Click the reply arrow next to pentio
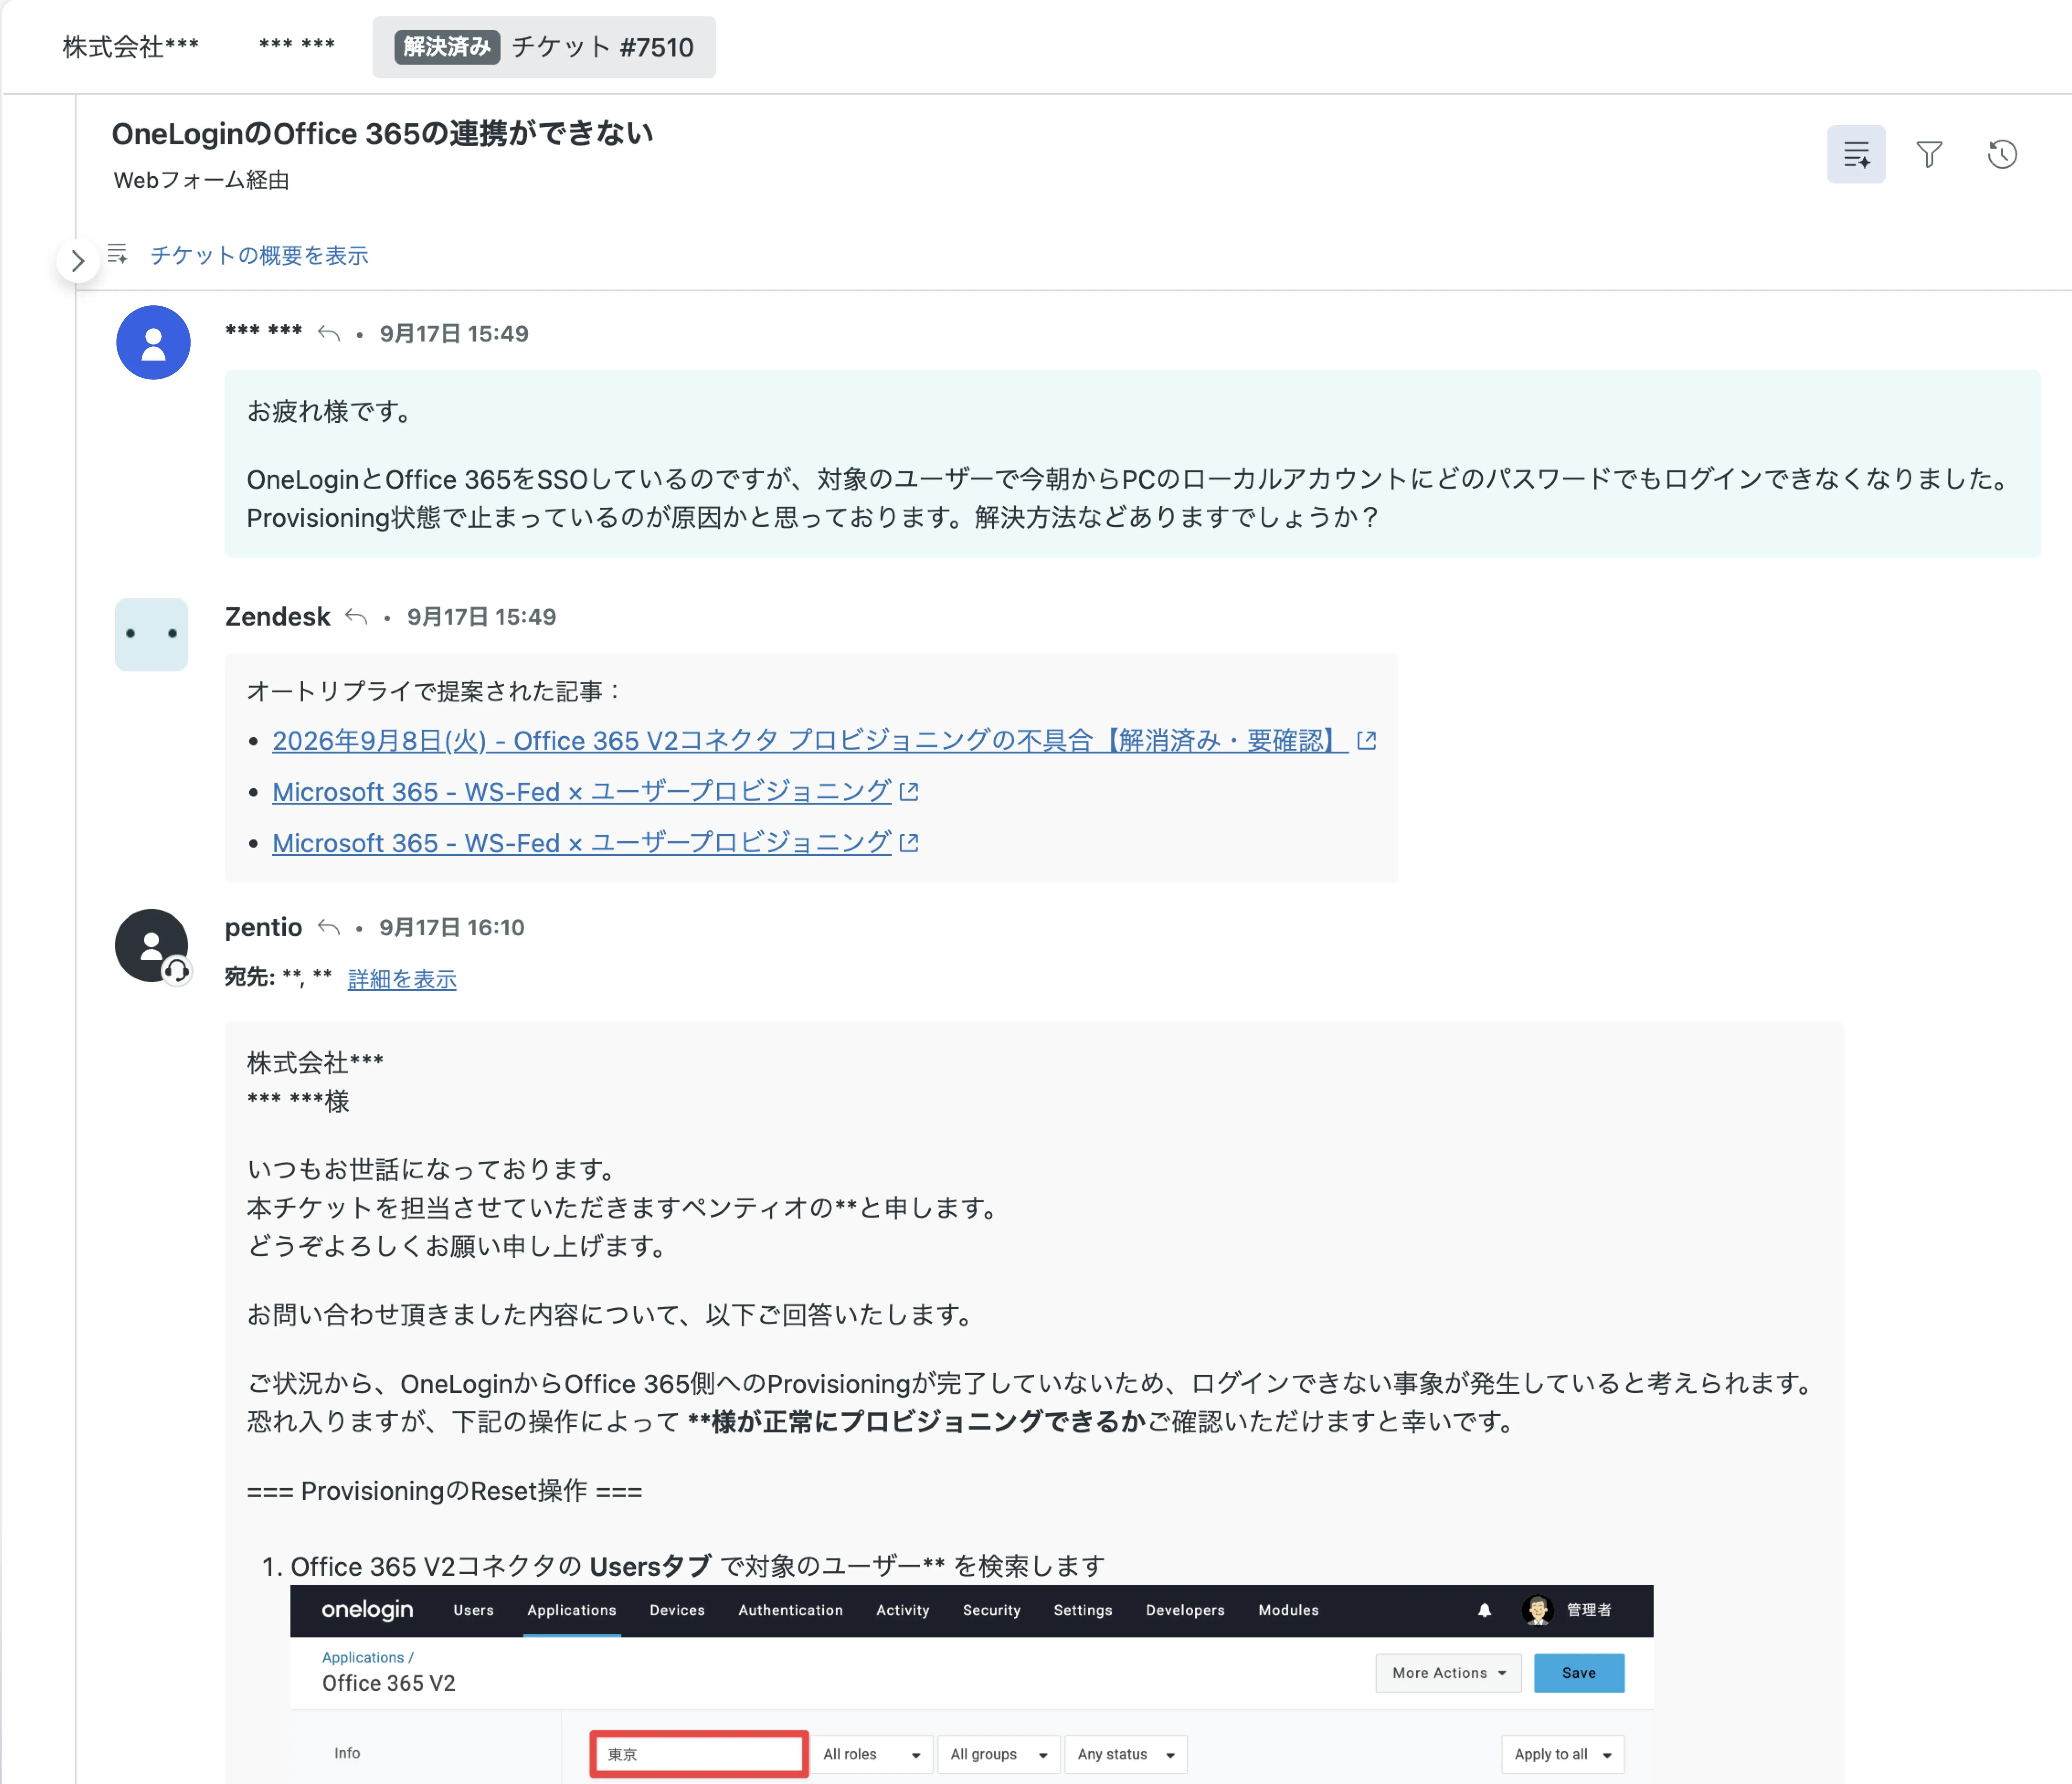Viewport: 2072px width, 1784px height. (329, 927)
